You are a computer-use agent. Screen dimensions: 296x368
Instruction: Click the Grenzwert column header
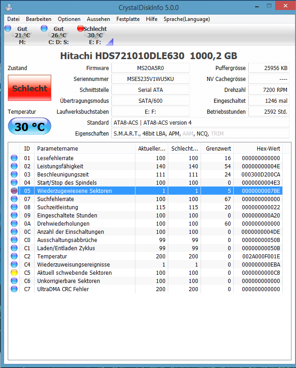pos(217,149)
